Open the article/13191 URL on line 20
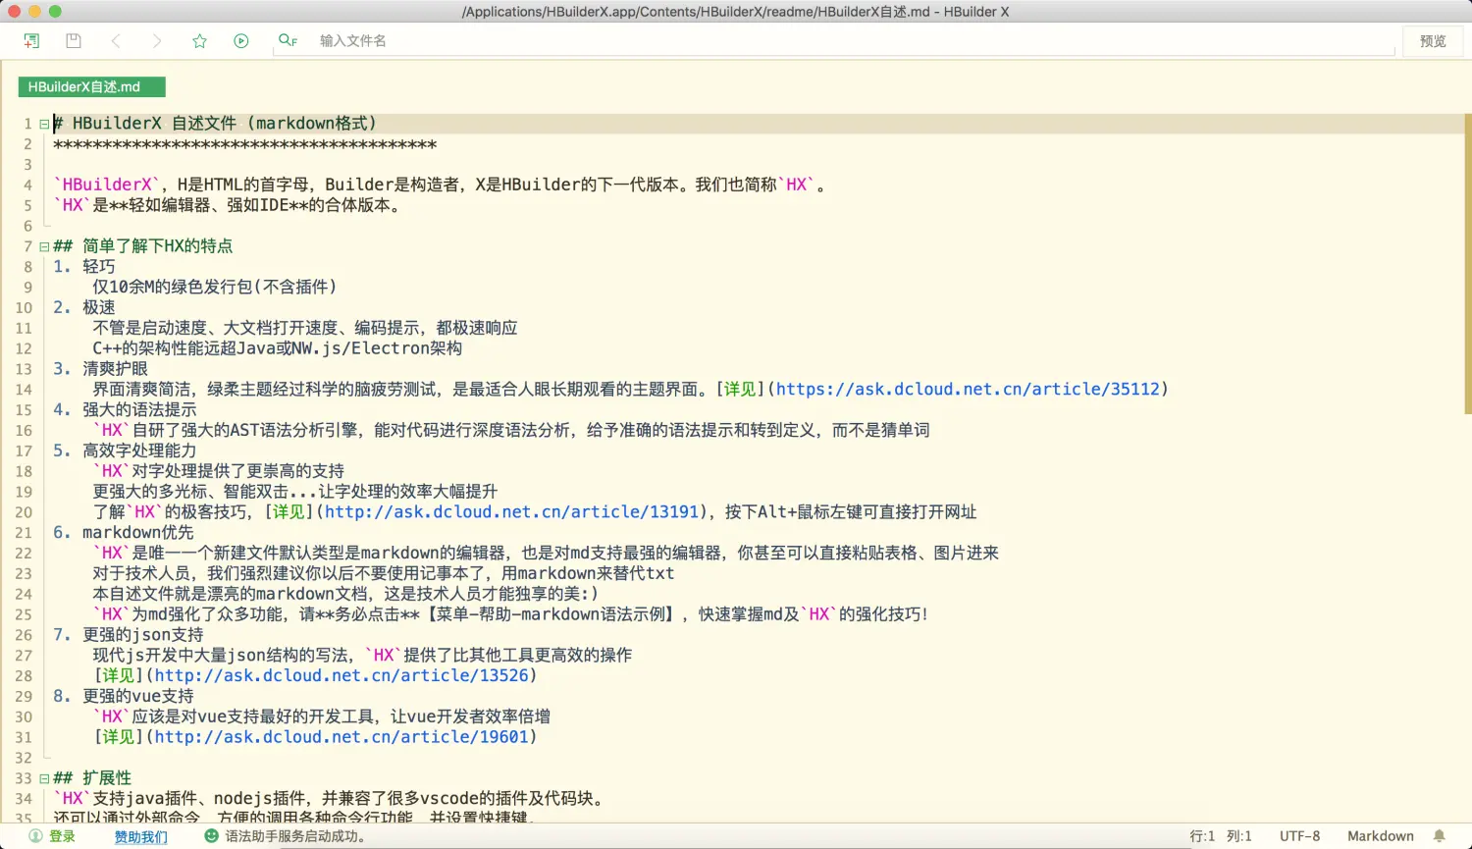The image size is (1472, 849). coord(511,512)
